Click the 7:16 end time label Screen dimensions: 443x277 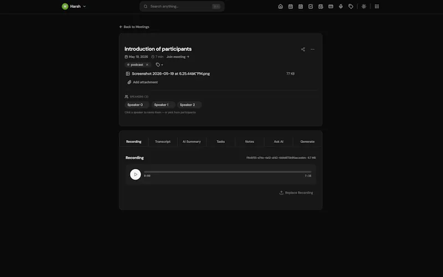pos(308,176)
